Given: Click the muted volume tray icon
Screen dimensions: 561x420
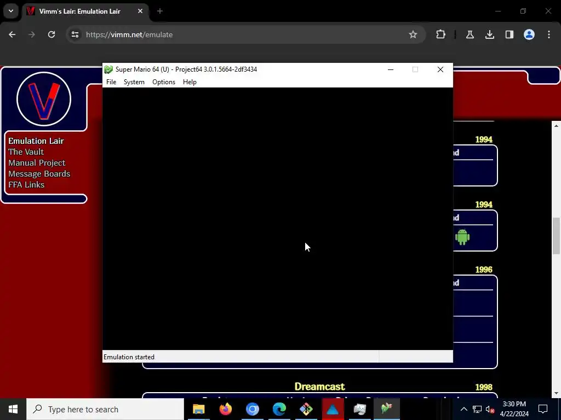Looking at the screenshot, I should [x=490, y=409].
